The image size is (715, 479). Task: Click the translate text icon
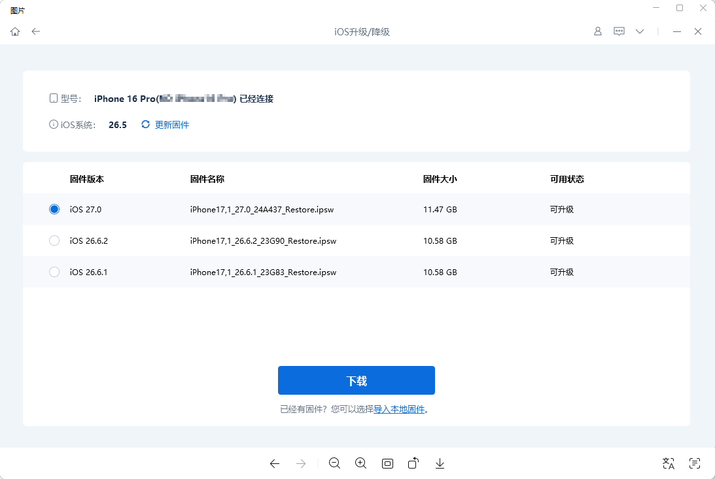(x=669, y=463)
